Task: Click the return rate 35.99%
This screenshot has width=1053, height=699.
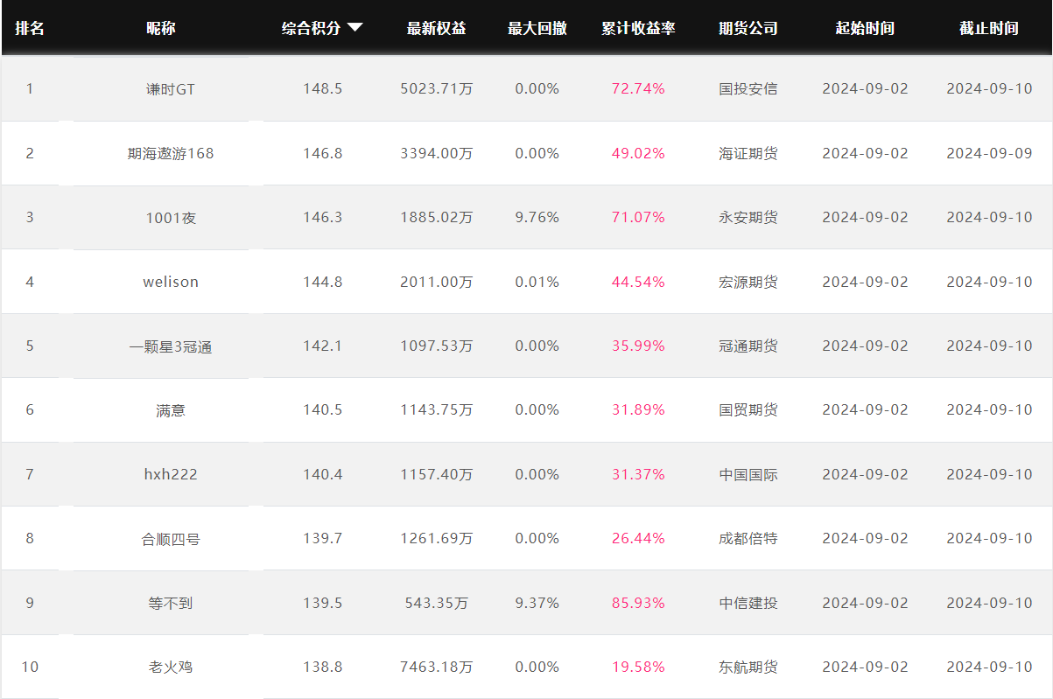Action: tap(639, 346)
